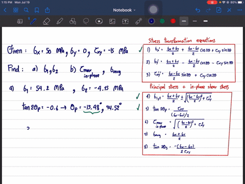Choose the green pen color
This screenshot has height=184, width=245.
[x=162, y=21]
